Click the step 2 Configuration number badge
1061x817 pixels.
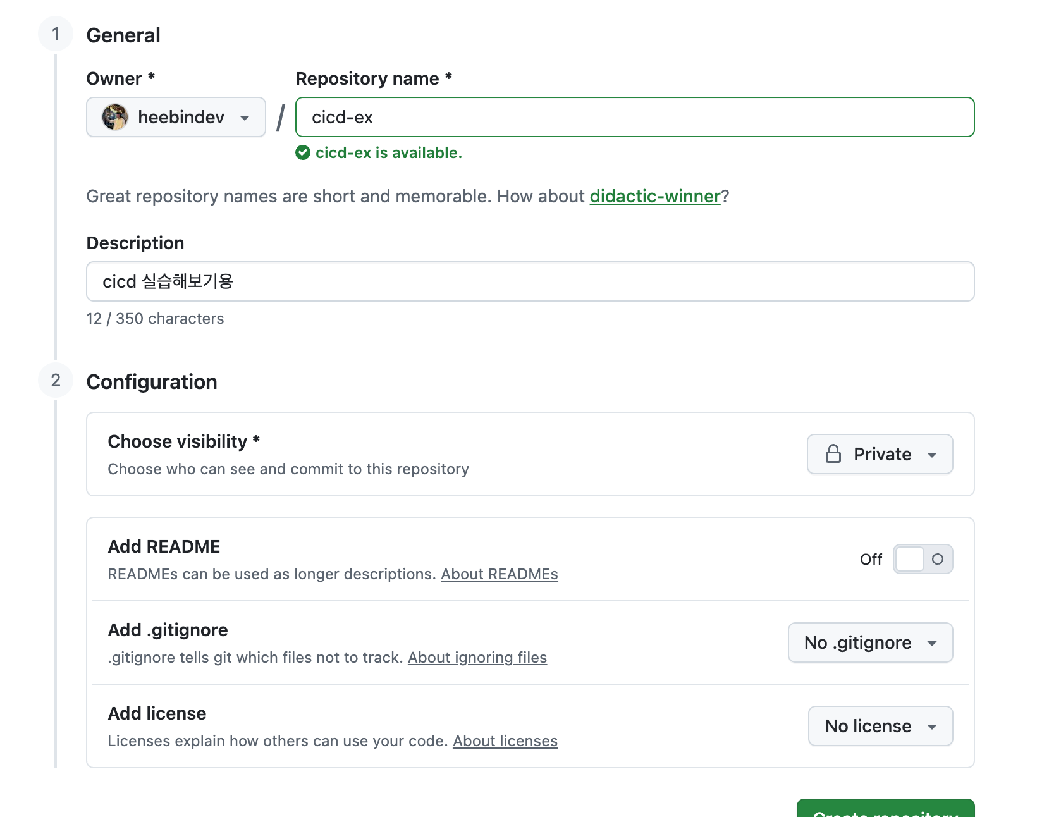click(x=56, y=380)
